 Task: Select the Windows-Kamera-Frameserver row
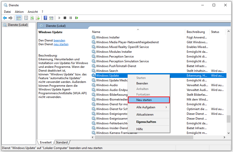point(159,133)
